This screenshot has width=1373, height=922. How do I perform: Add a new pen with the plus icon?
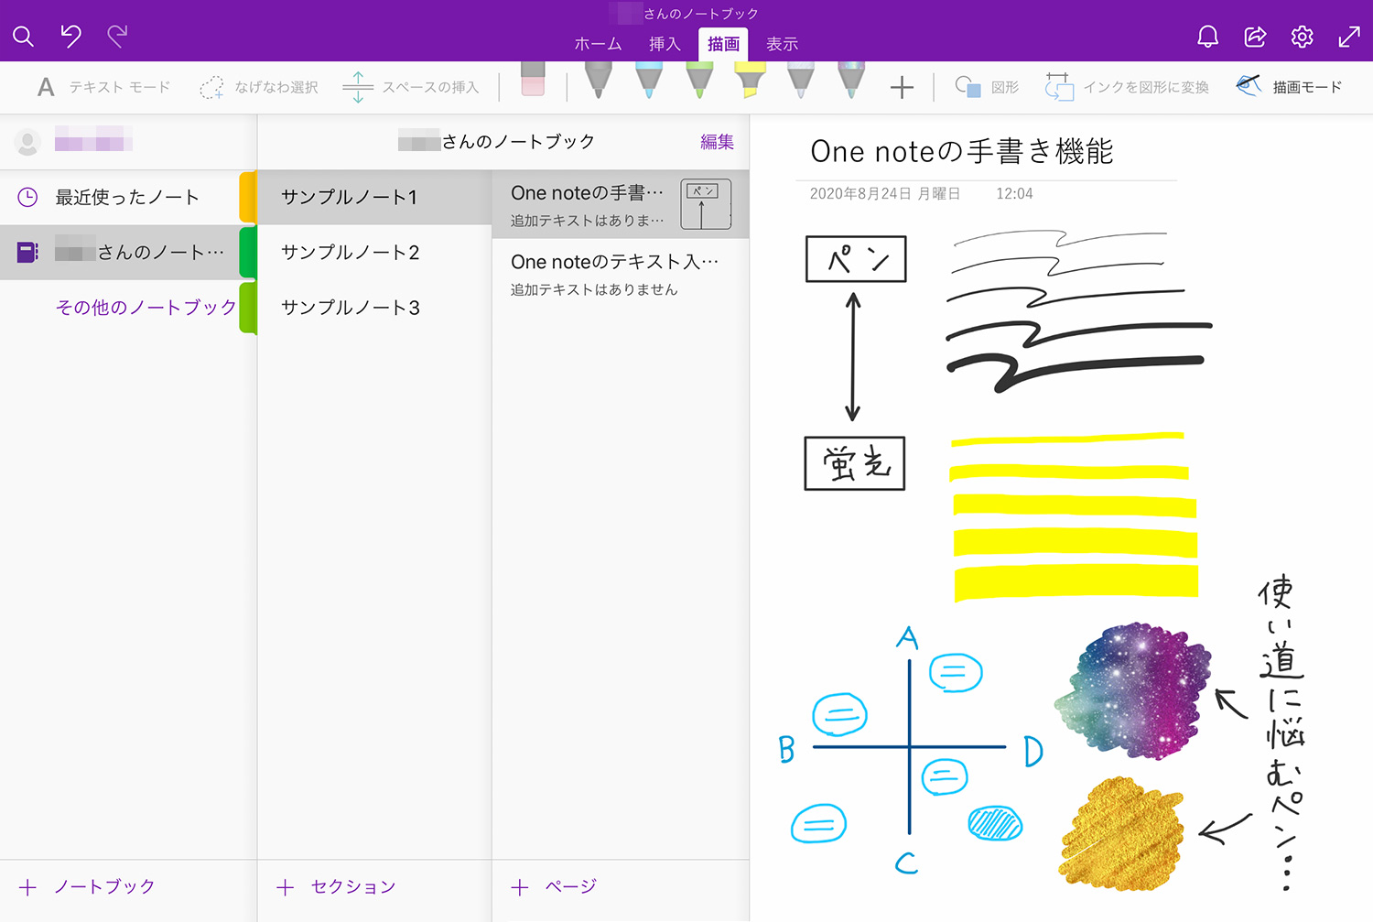902,87
